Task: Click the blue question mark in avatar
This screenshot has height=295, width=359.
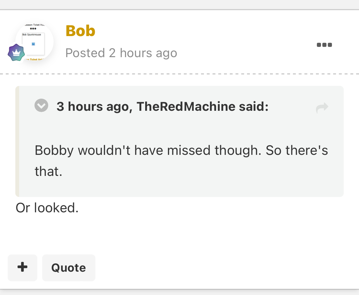Action: tap(33, 44)
